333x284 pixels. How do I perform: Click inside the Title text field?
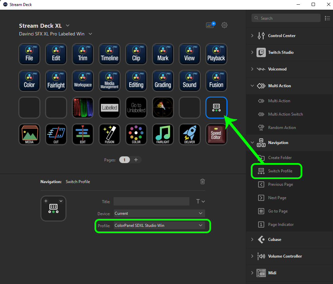tap(151, 201)
